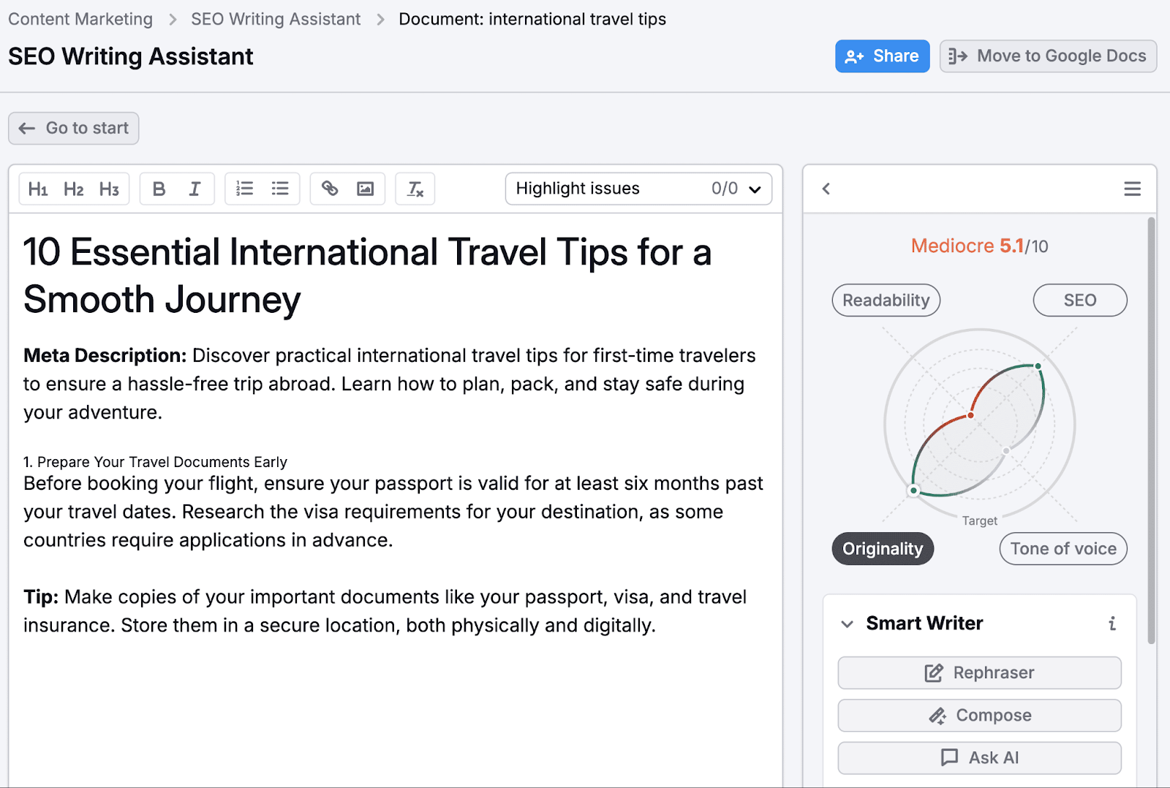Open Ask AI
The height and width of the screenshot is (788, 1170).
(979, 758)
